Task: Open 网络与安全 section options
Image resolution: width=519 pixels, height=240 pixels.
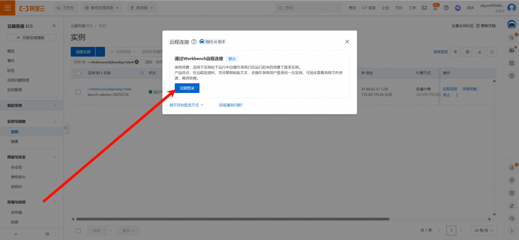Action: [x=55, y=157]
